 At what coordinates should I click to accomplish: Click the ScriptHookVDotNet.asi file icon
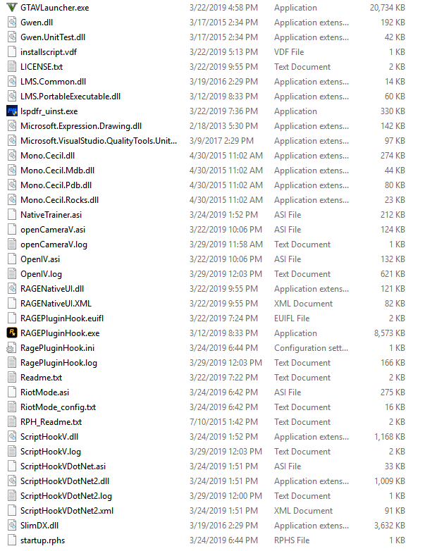(12, 466)
